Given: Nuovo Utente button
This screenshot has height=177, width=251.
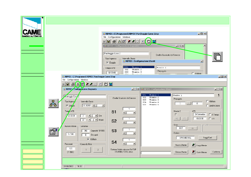Looking at the screenshot, I should [181, 145].
